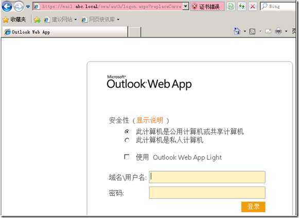This screenshot has width=299, height=218.
Task: Expand the Home icon dropdown arrow
Action: pos(244,31)
